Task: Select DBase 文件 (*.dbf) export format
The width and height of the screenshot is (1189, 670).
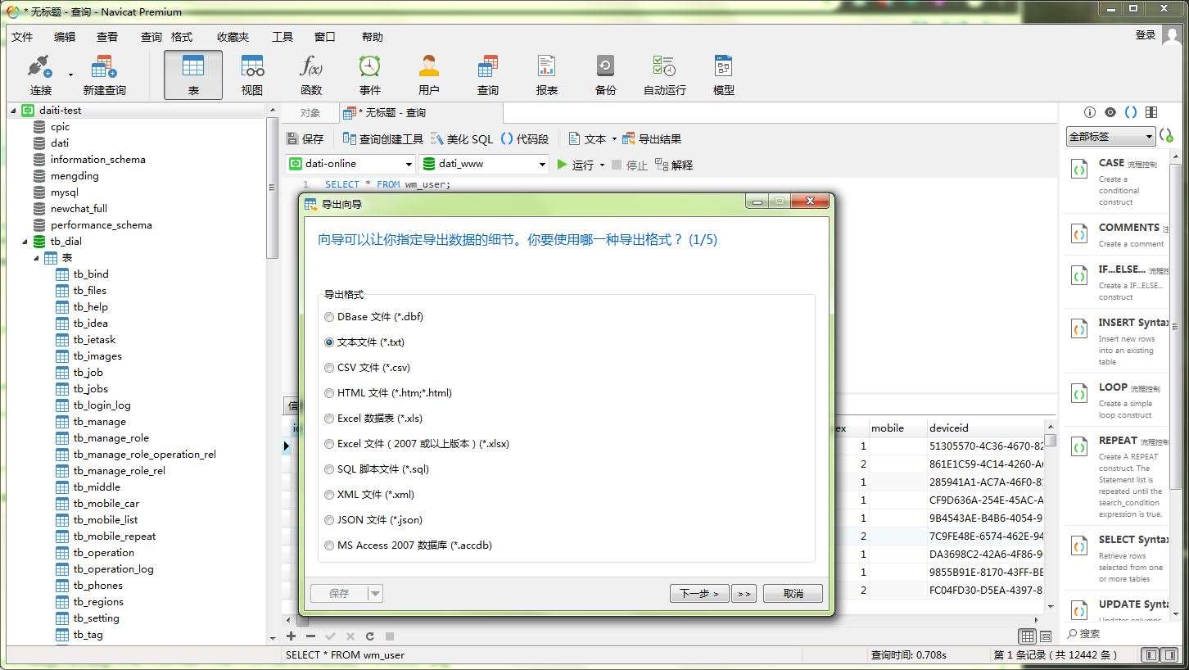Action: [373, 317]
